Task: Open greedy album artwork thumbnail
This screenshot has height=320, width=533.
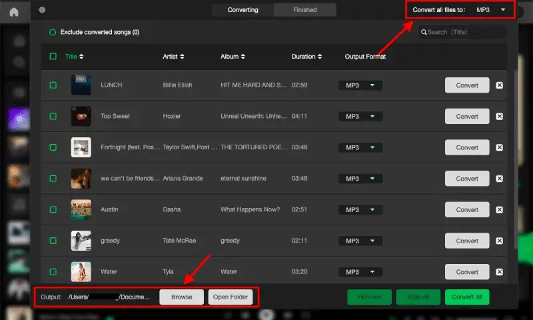Action: coord(81,241)
